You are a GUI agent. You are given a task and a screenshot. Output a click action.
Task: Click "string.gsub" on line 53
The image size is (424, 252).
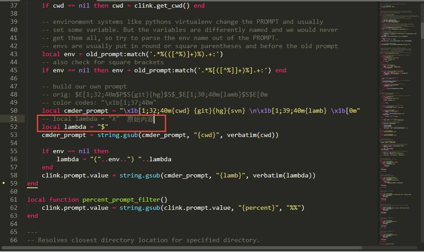click(x=118, y=135)
